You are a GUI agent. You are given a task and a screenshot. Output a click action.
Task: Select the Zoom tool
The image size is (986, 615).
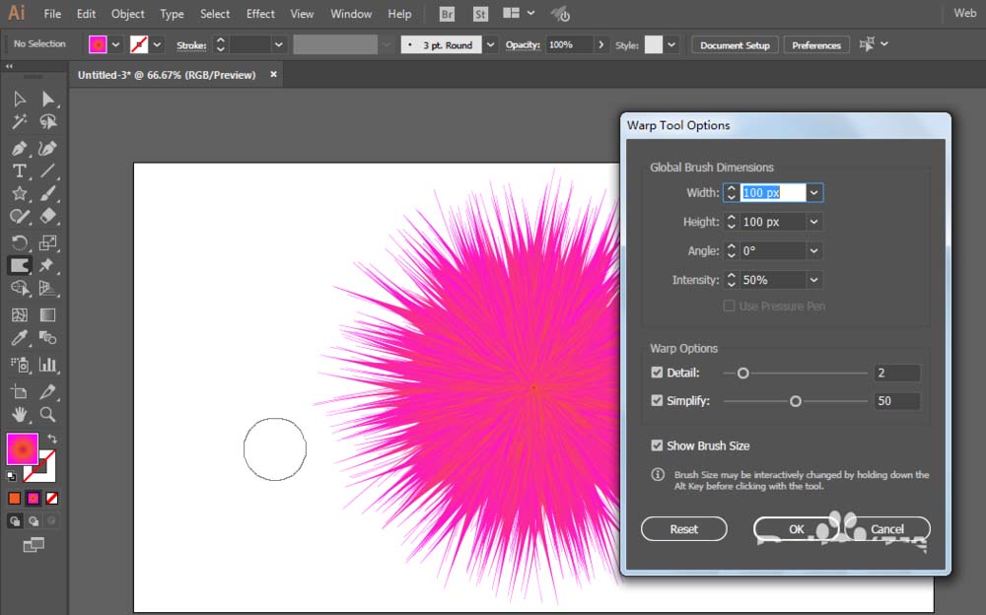(47, 414)
